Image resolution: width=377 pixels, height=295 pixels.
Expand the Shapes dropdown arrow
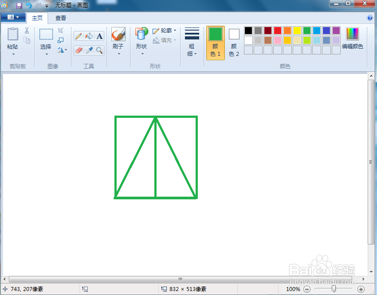142,54
